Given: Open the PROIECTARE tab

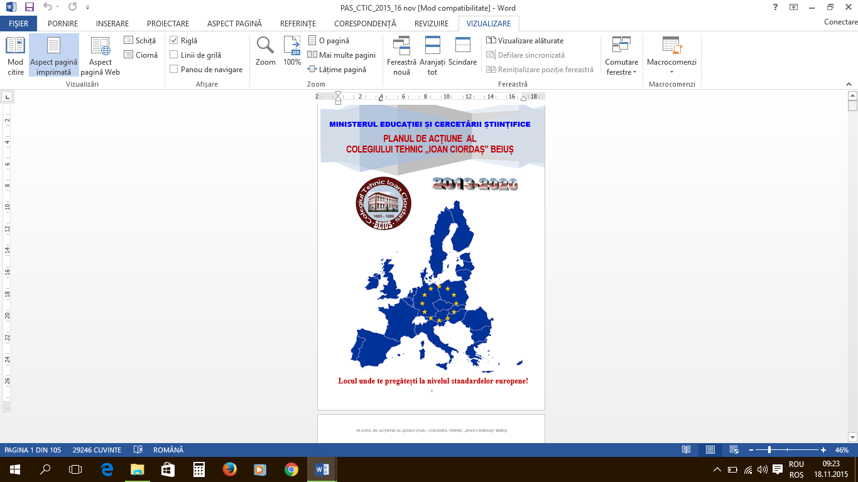Looking at the screenshot, I should [168, 24].
